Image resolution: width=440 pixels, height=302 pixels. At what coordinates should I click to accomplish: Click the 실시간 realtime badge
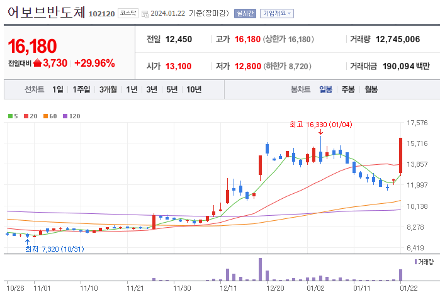[245, 13]
